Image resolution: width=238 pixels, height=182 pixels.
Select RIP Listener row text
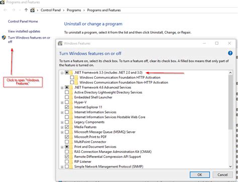[83, 161]
